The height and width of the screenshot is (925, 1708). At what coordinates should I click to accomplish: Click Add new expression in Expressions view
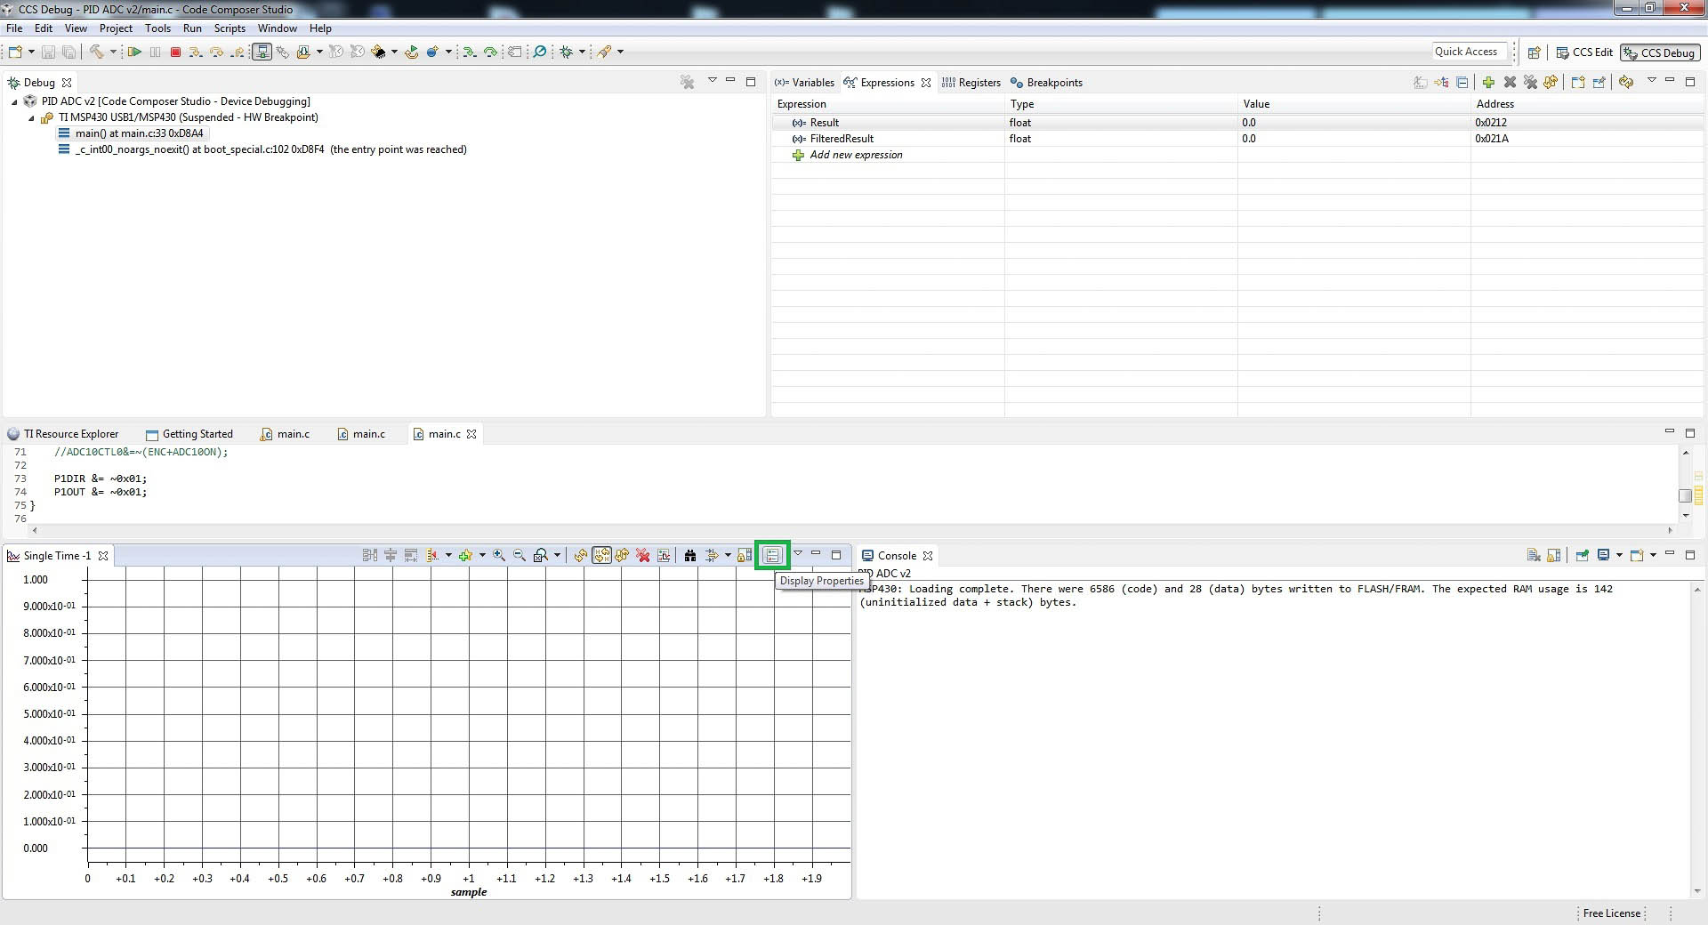click(x=856, y=155)
